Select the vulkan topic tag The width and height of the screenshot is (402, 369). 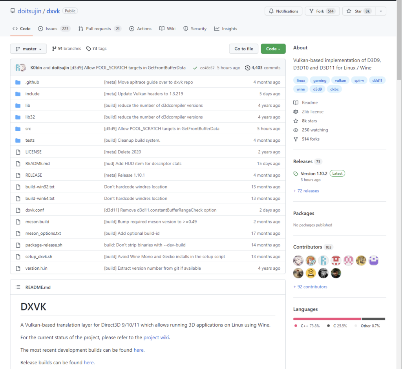point(340,80)
